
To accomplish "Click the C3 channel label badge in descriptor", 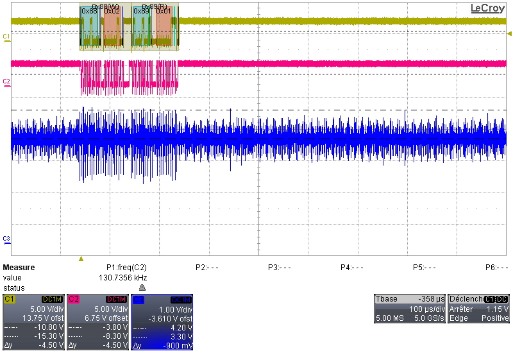I will [139, 299].
